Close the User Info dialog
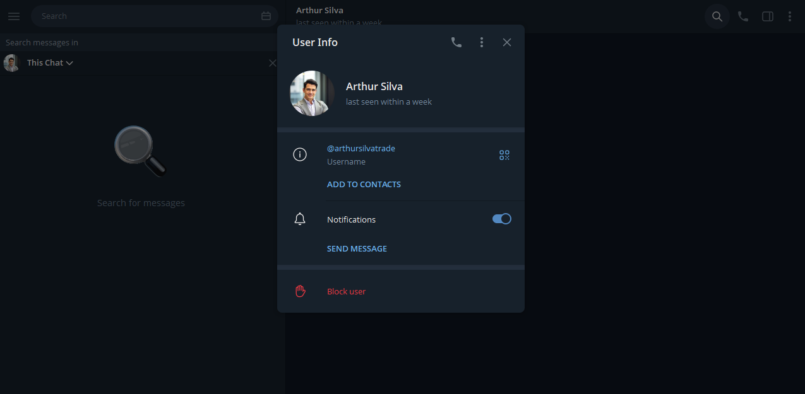Screen dimensions: 805x394 pyautogui.click(x=507, y=42)
